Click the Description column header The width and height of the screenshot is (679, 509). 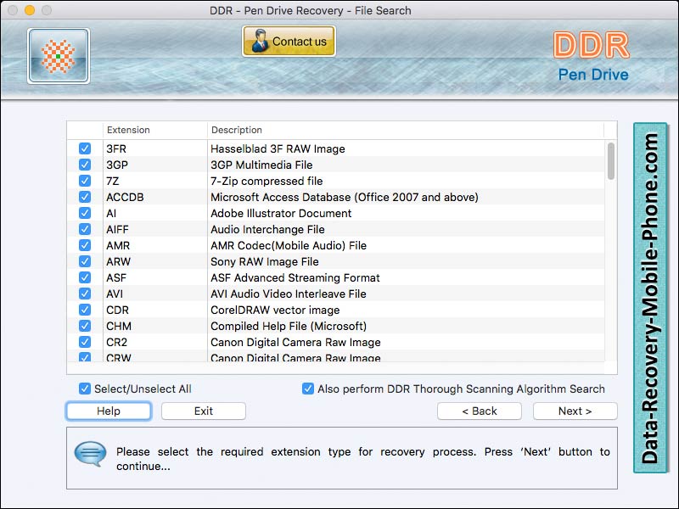[236, 130]
